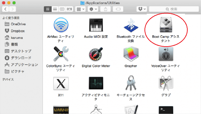The image size is (201, 114).
Task: Click the 検索 search field
Action: (174, 9)
